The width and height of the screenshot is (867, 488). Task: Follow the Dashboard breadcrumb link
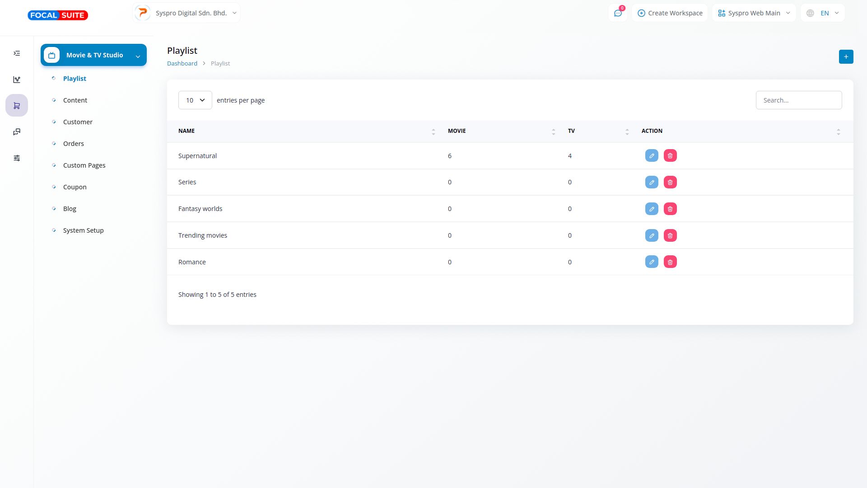click(182, 64)
